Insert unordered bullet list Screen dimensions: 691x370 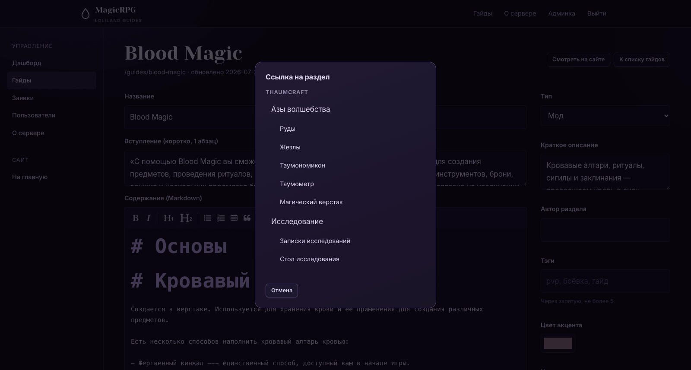coord(208,218)
